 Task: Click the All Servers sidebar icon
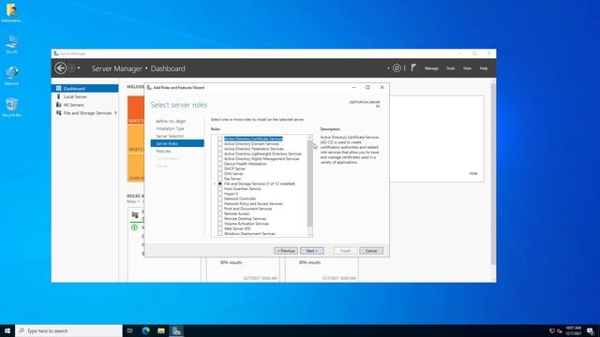tap(58, 105)
